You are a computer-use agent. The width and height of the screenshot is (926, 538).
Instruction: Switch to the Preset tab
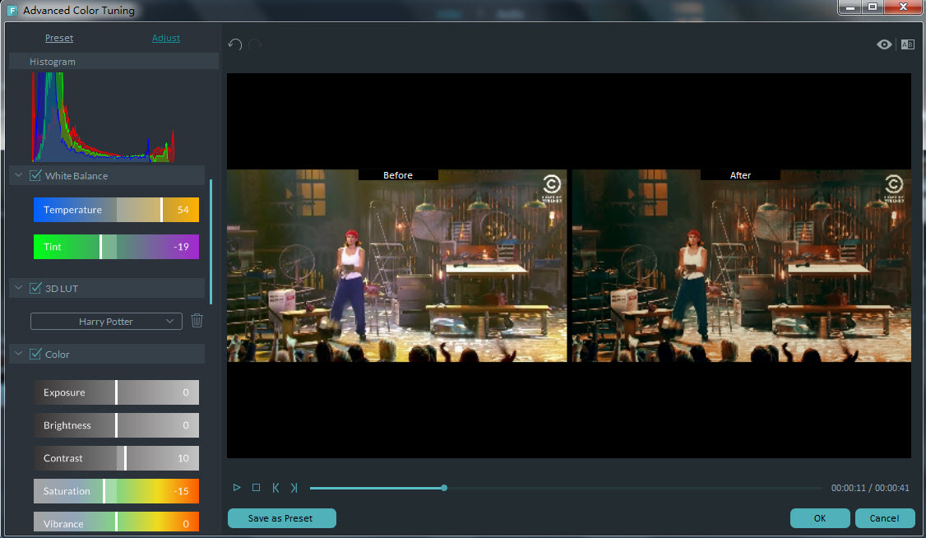(59, 38)
